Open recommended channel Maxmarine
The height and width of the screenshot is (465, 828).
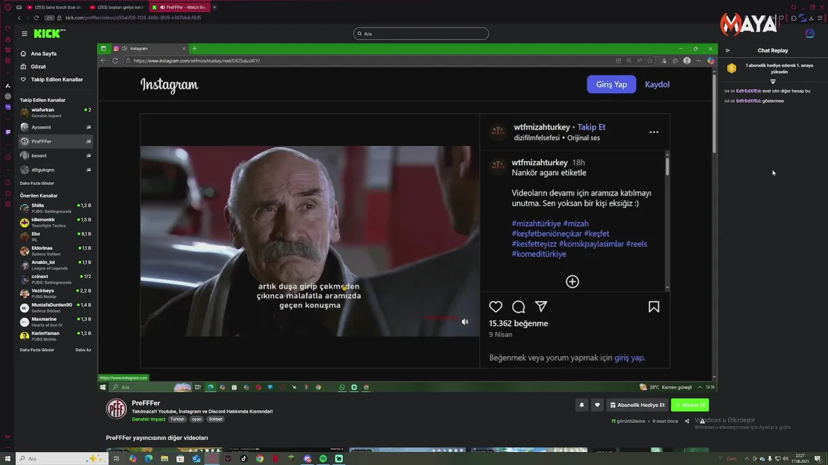56,322
